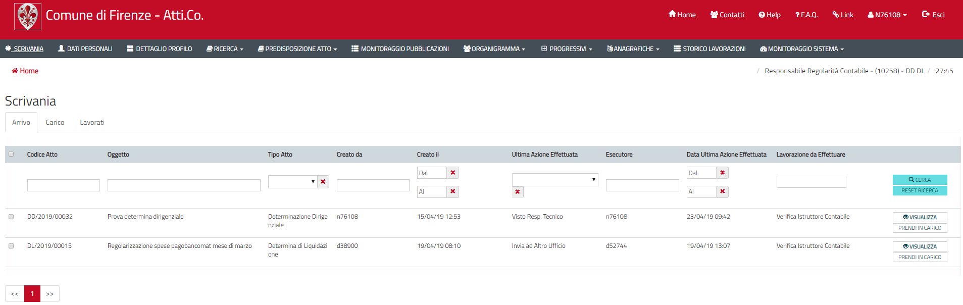Toggle the select-all checkbox in table header

click(11, 155)
